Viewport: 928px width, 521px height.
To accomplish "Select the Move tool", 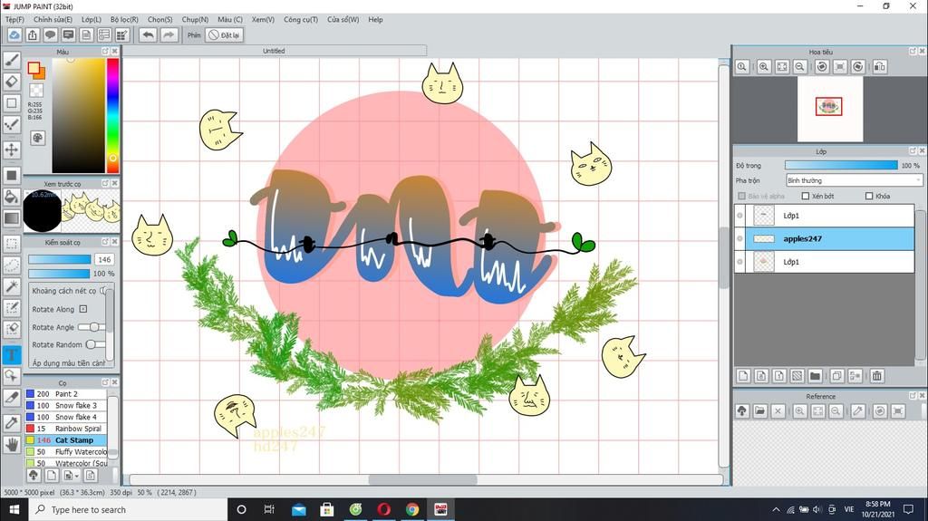I will (12, 150).
